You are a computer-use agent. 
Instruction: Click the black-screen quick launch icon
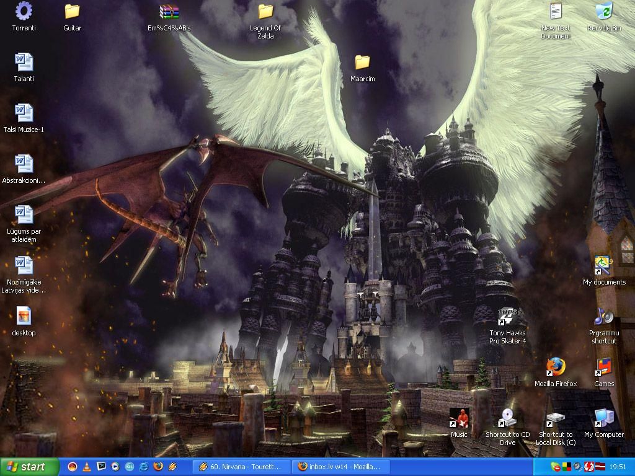click(101, 467)
